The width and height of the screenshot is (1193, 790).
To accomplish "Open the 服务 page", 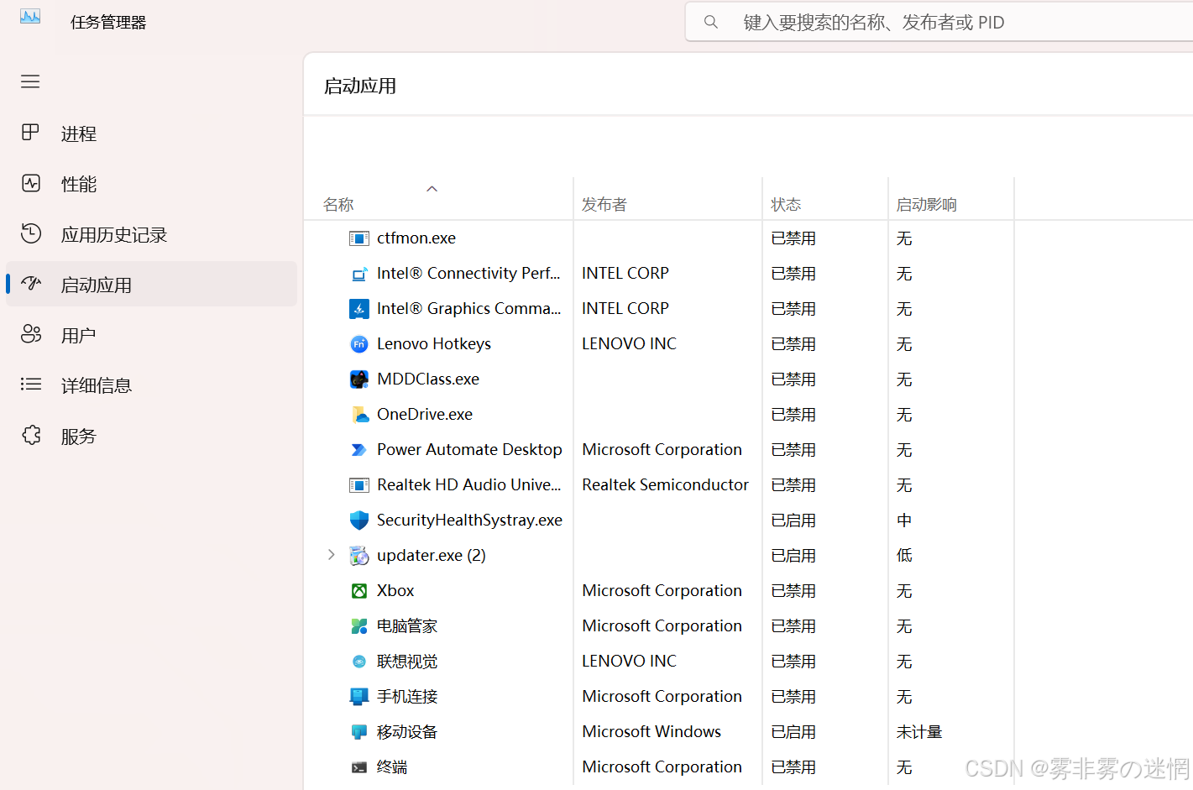I will point(151,436).
